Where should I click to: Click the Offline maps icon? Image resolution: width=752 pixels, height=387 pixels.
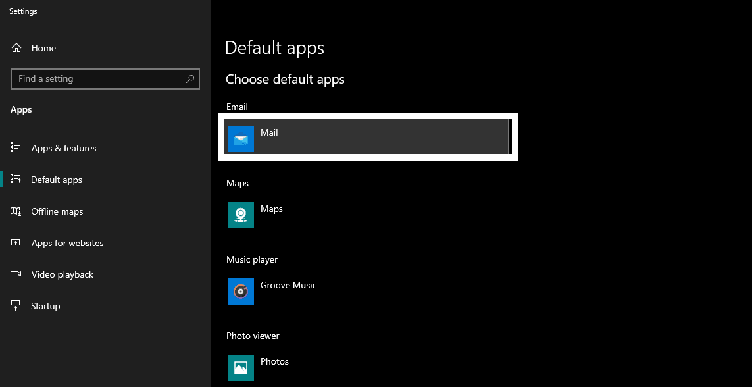(16, 211)
